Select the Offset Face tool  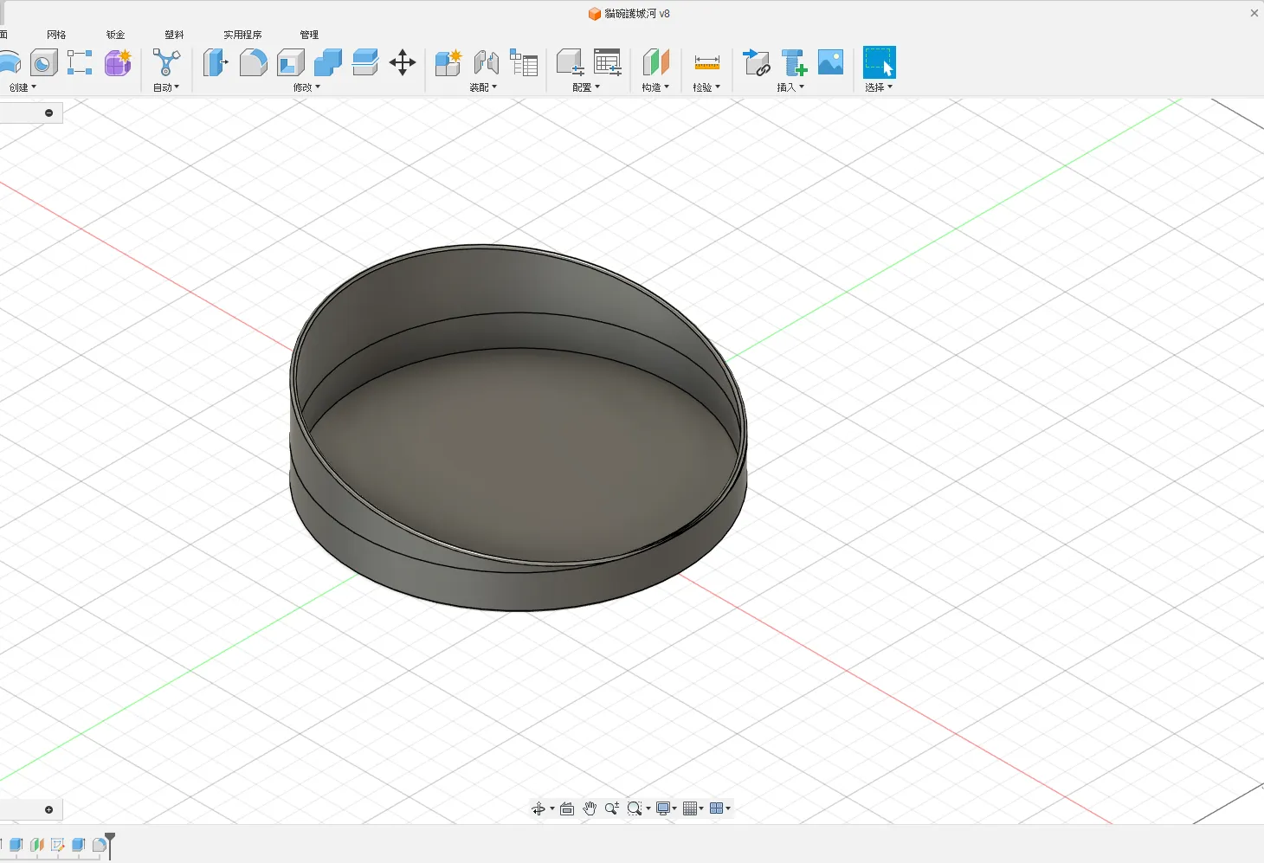pos(365,62)
